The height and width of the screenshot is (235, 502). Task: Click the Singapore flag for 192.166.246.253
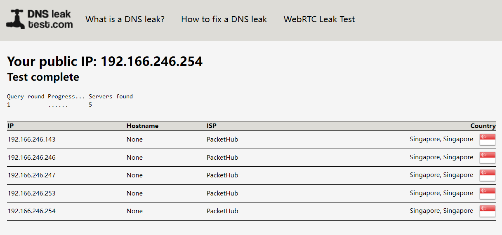point(487,193)
